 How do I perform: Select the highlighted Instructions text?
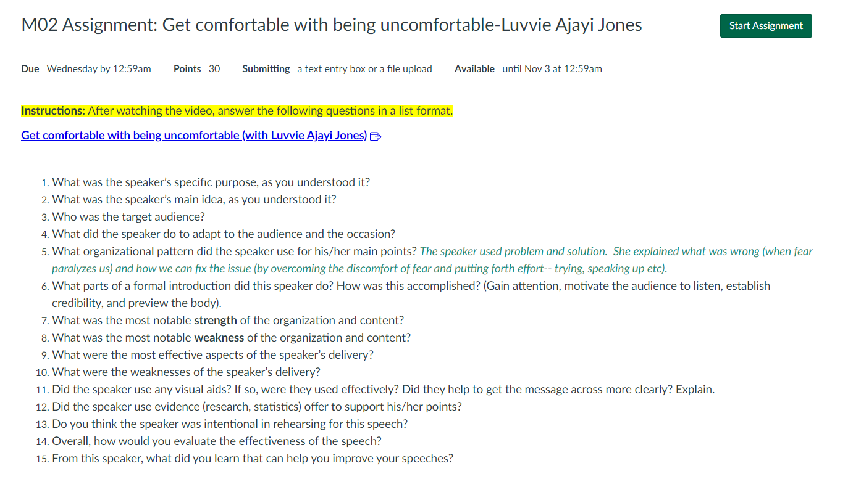pos(238,110)
